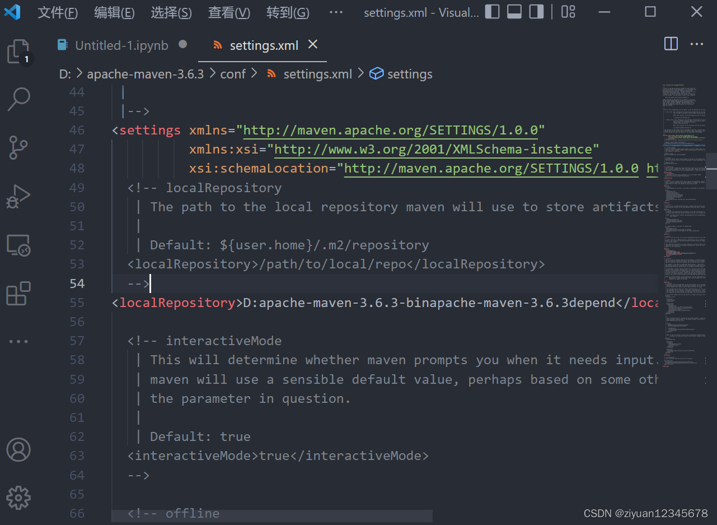Open the Extensions view icon
The height and width of the screenshot is (525, 717).
pyautogui.click(x=18, y=293)
